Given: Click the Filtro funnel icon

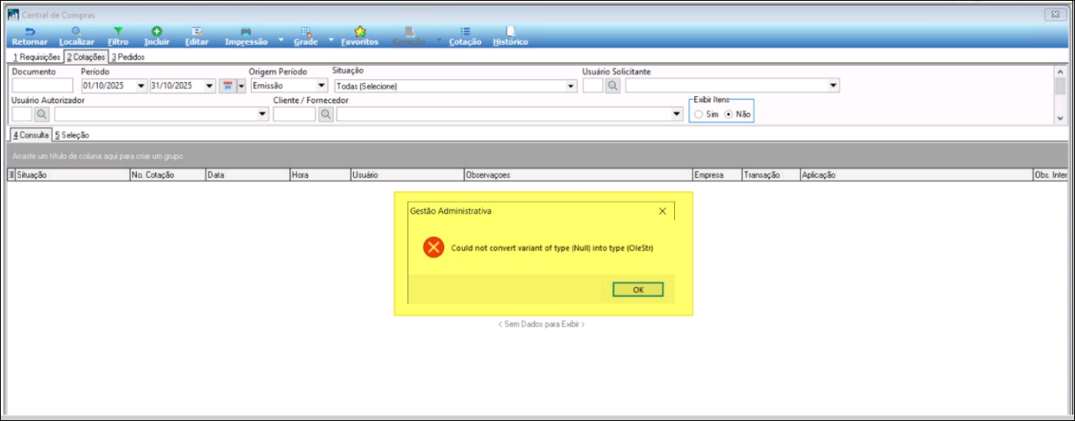Looking at the screenshot, I should [118, 32].
